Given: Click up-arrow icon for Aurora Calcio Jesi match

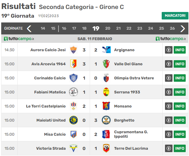Looking at the screenshot, I should coord(169,50).
